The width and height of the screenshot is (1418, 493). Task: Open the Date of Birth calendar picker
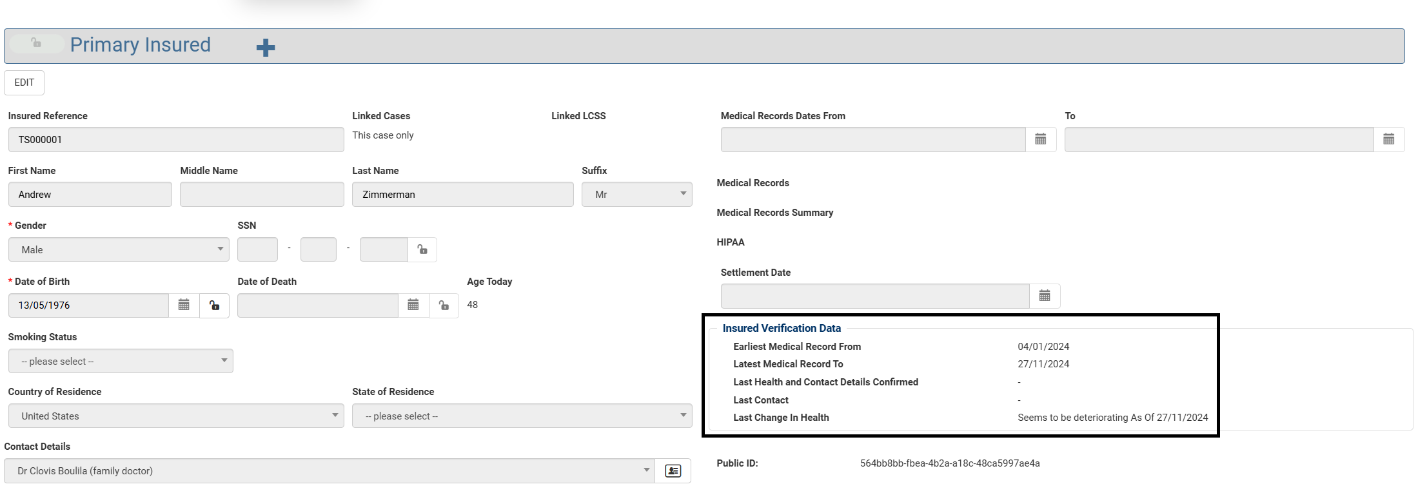(184, 305)
